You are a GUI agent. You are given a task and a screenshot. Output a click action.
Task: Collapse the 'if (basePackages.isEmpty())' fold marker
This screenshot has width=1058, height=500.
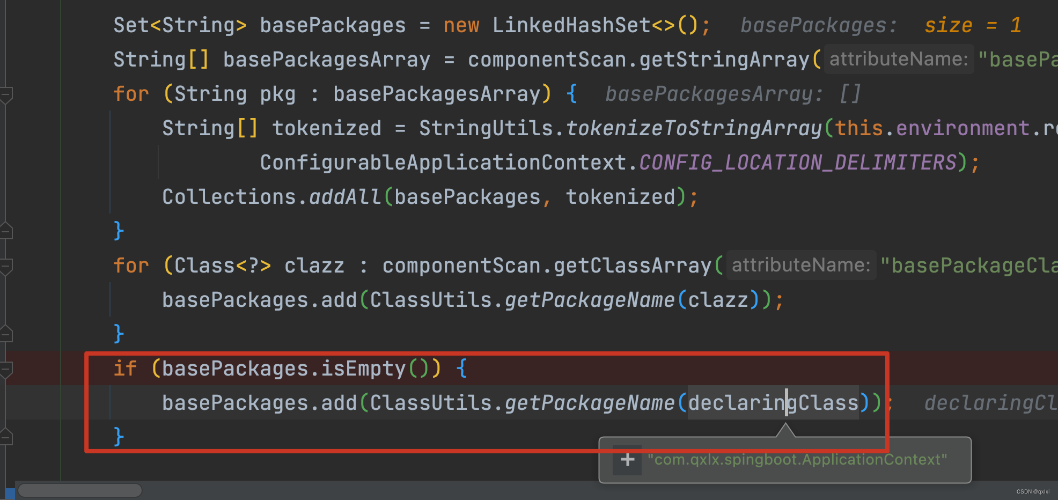[x=6, y=370]
